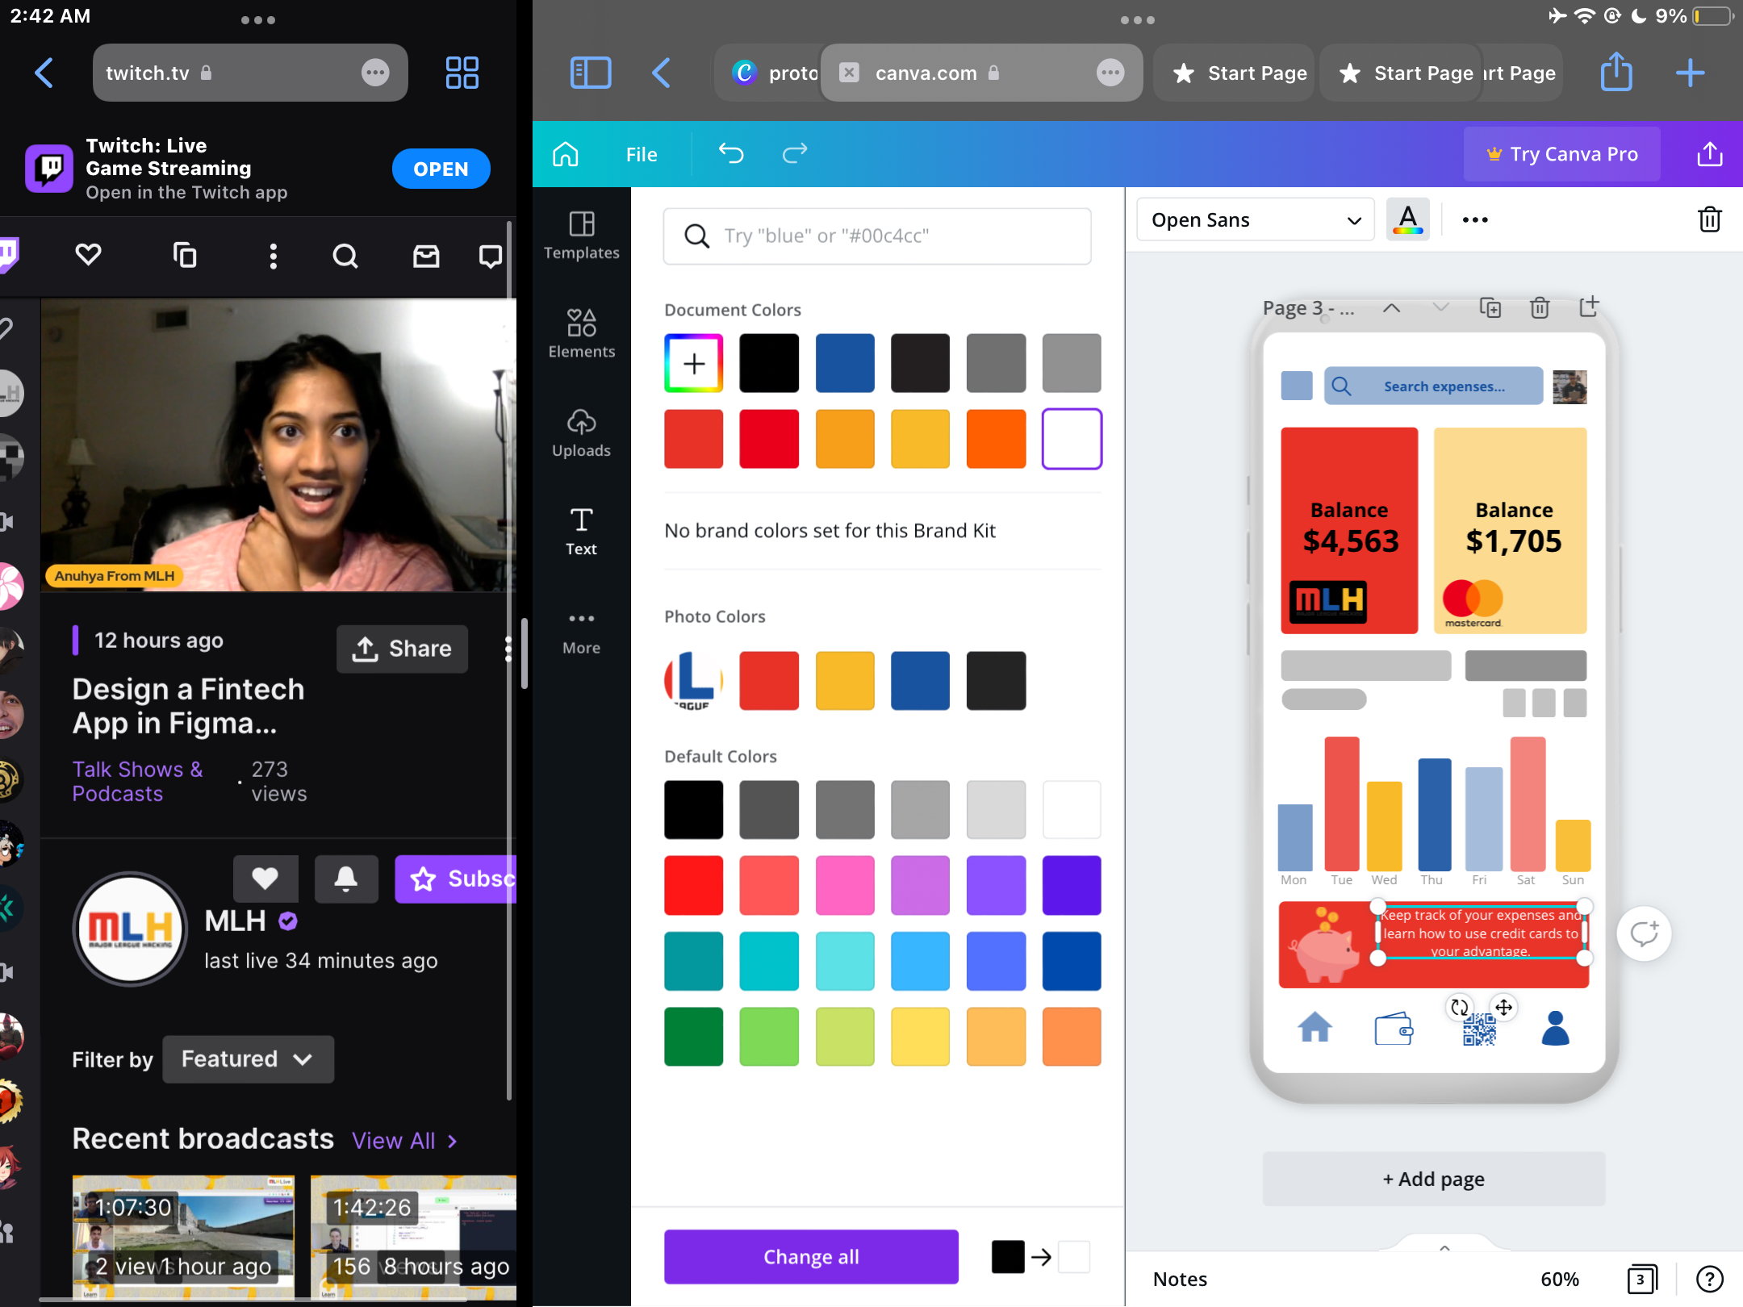Toggle Safari sidebar panel
This screenshot has height=1307, width=1743.
click(x=591, y=73)
